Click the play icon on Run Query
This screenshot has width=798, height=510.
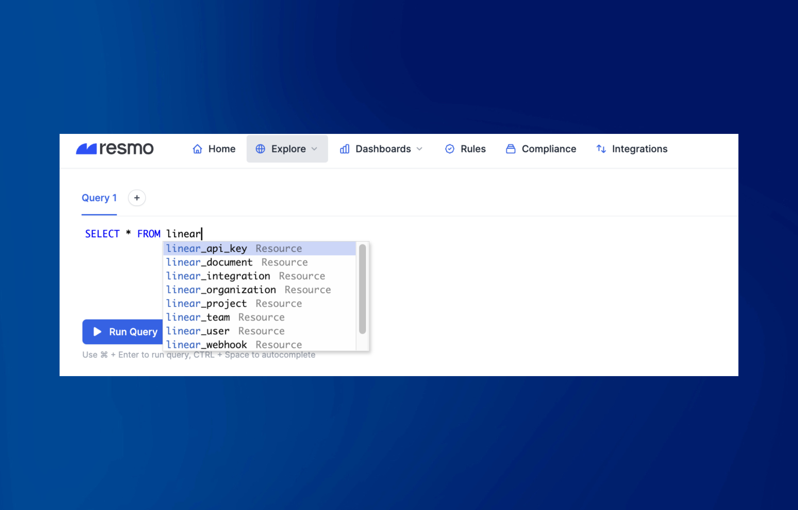(97, 331)
